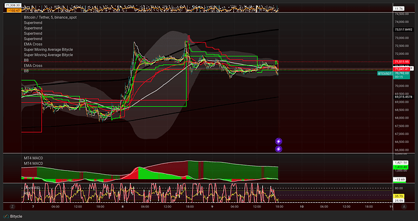Click the date label 8 on time axis
This screenshot has height=221, width=418.
pos(122,206)
